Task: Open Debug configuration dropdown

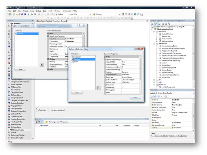Action: 69,14
